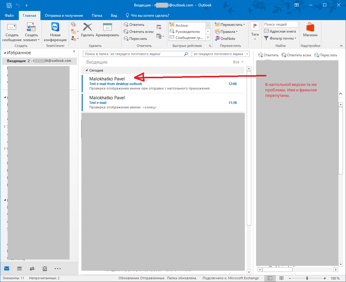Click the Undo arrow in title bar
This screenshot has height=282, width=346.
pyautogui.click(x=18, y=5)
